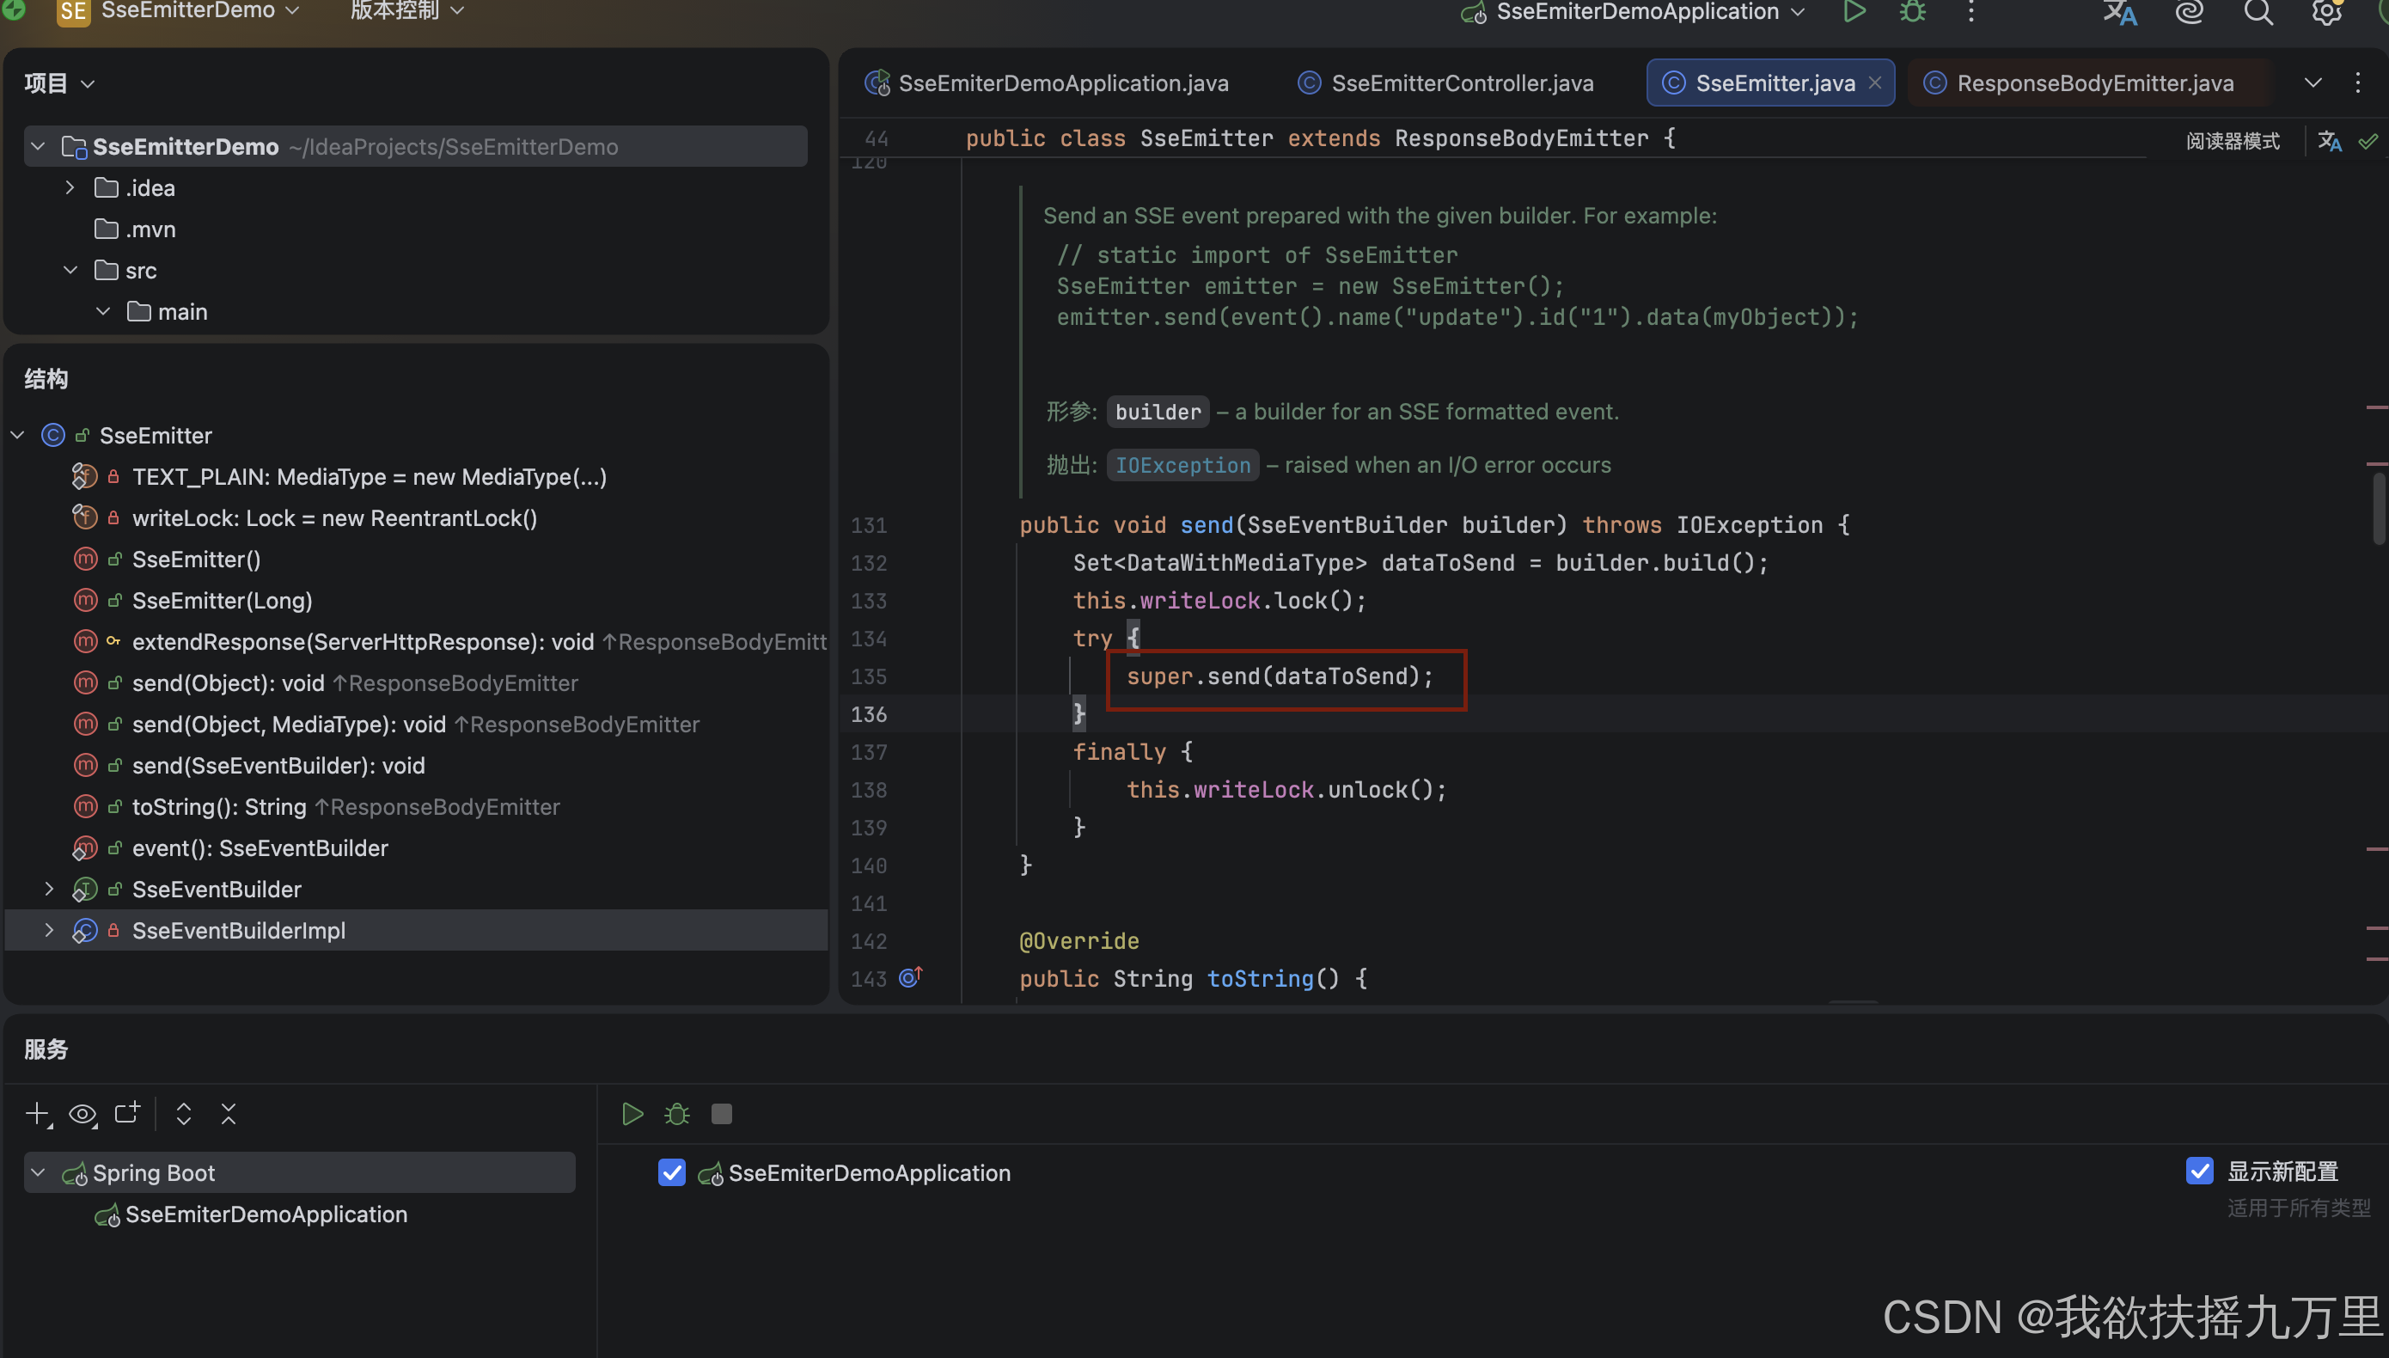
Task: Click line number 136 in the gutter
Action: tap(868, 714)
